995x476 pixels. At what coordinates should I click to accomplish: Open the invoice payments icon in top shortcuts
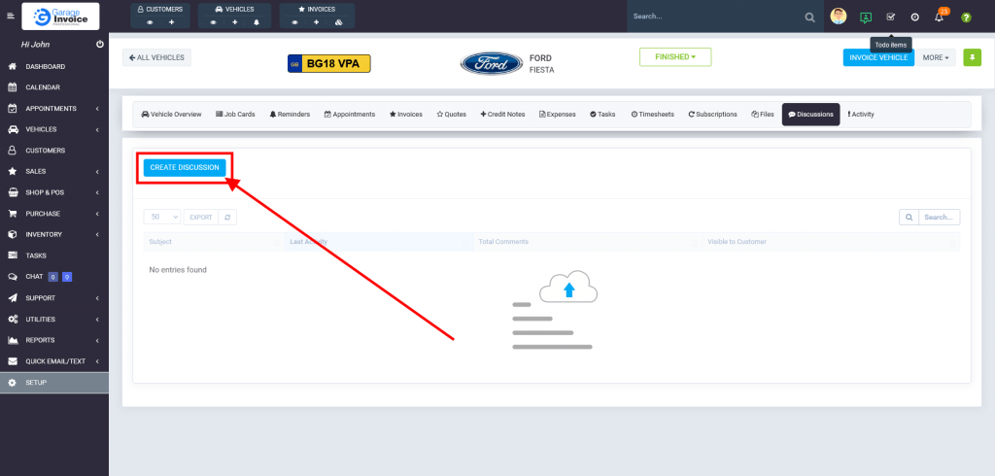(338, 22)
